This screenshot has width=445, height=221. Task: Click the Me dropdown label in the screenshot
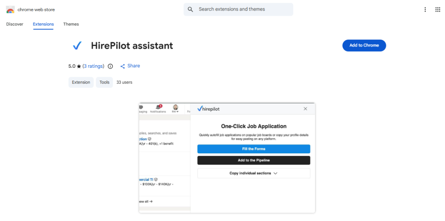pos(176,112)
